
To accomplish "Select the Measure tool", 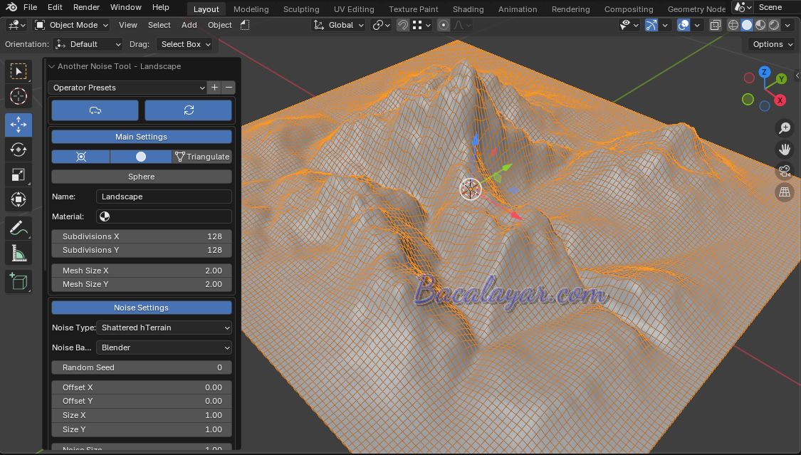I will 19,253.
